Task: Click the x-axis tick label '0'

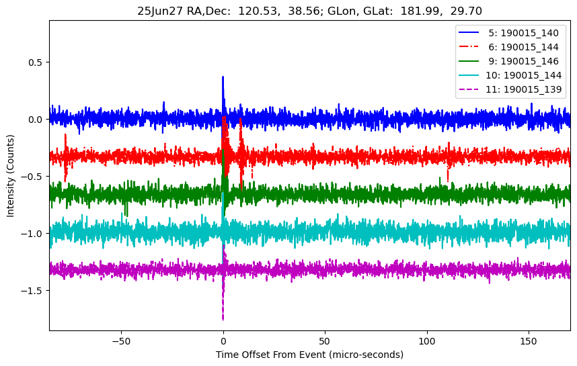Action: pyautogui.click(x=223, y=341)
